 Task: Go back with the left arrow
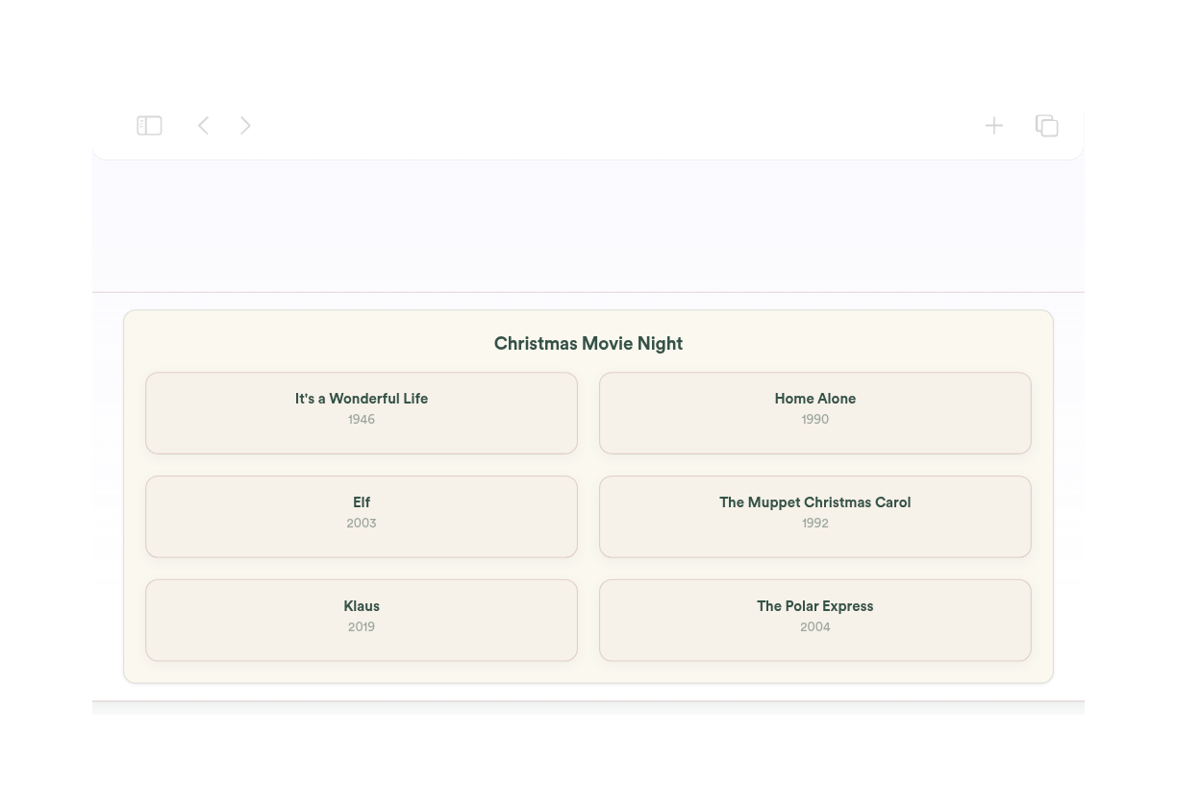pyautogui.click(x=203, y=126)
